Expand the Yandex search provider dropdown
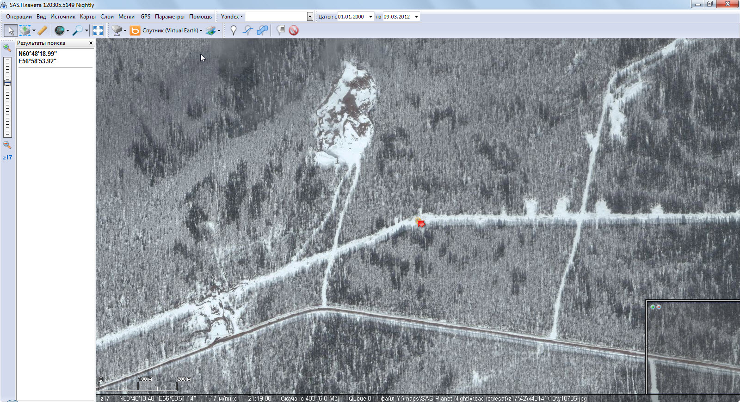 pyautogui.click(x=232, y=17)
